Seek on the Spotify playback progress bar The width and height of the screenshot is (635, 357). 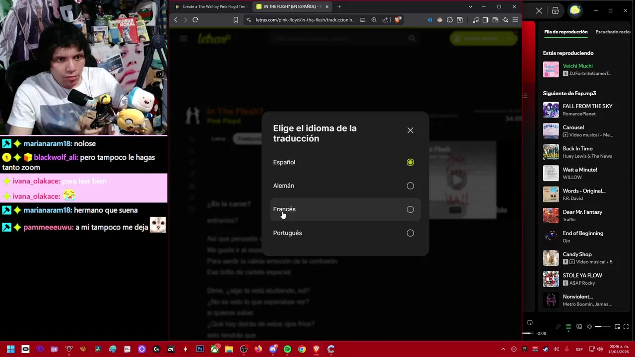528,333
